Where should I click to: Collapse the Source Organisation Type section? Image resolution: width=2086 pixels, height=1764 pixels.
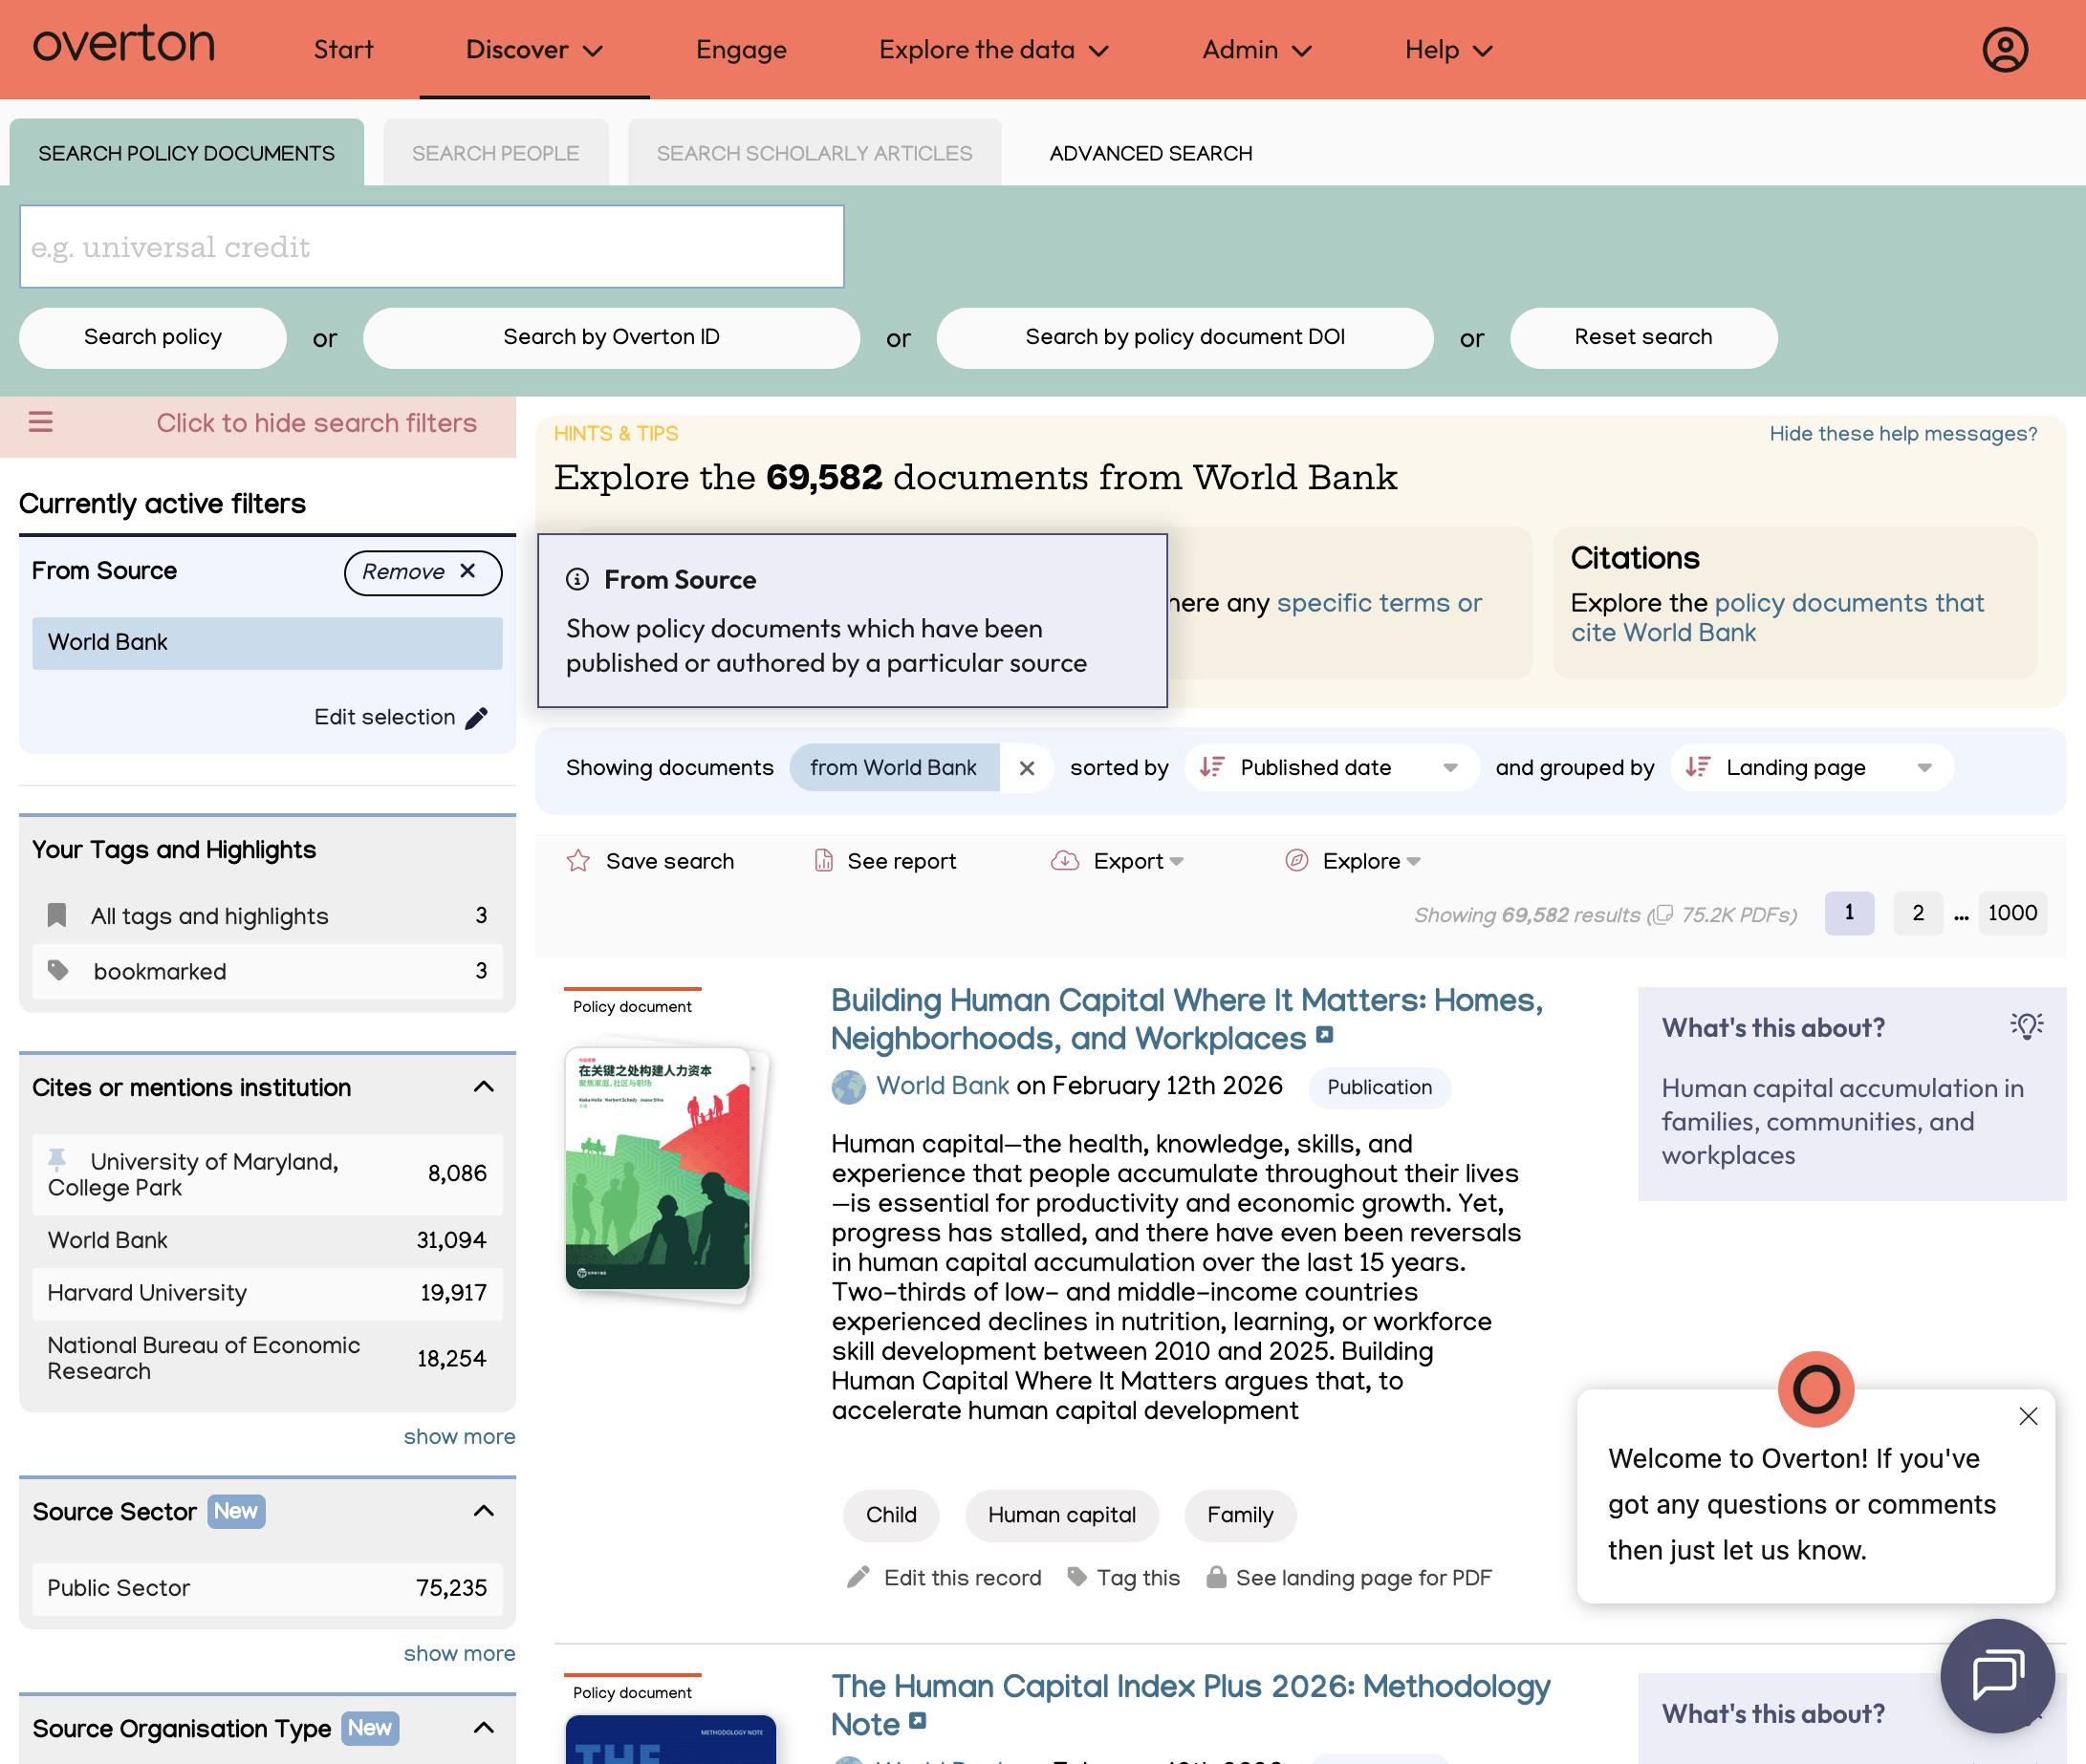485,1728
